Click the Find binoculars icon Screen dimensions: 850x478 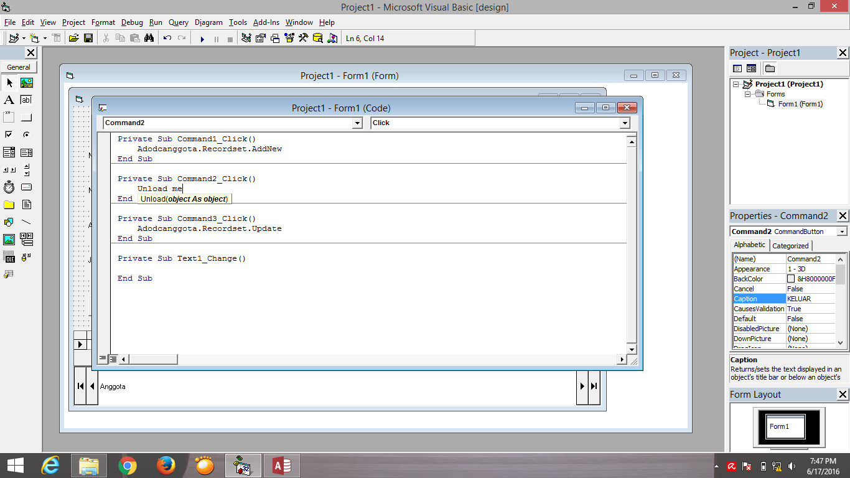149,38
